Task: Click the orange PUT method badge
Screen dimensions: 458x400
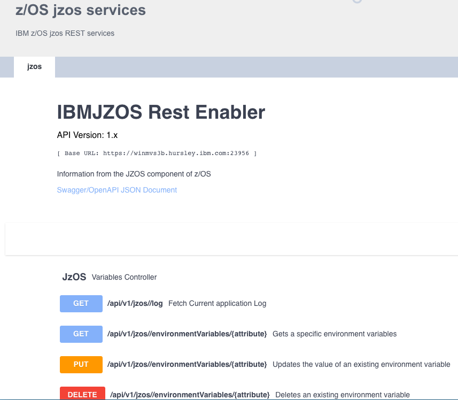Action: tap(81, 364)
